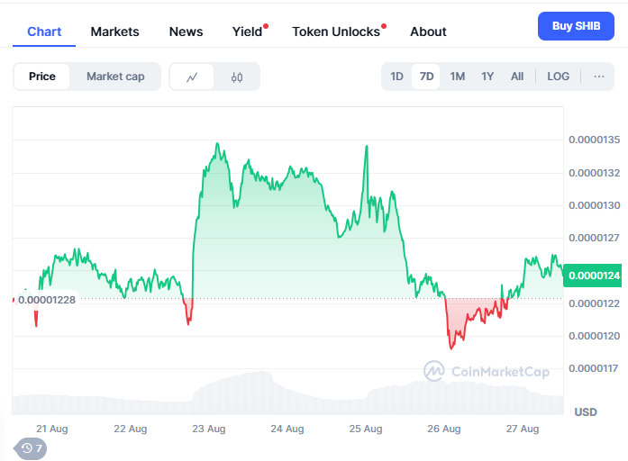Image resolution: width=628 pixels, height=461 pixels.
Task: Switch to the Token Unlocks tab
Action: click(x=336, y=32)
